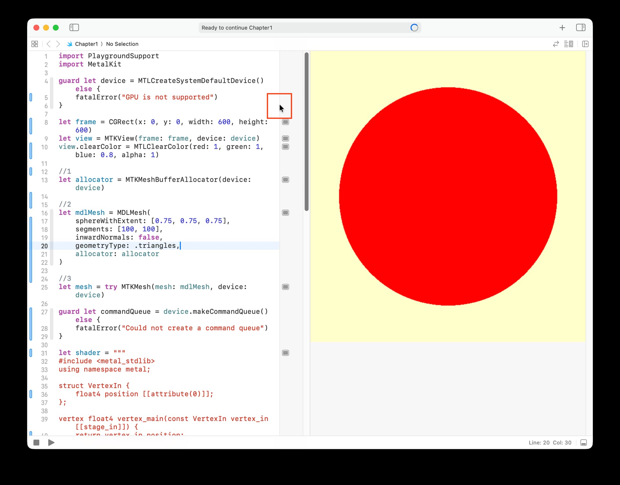The width and height of the screenshot is (620, 485).
Task: Open the related items grid menu
Action: [x=35, y=44]
